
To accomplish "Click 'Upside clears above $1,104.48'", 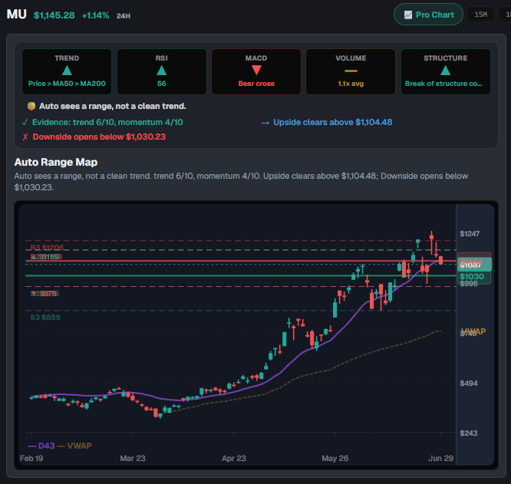I will point(333,123).
